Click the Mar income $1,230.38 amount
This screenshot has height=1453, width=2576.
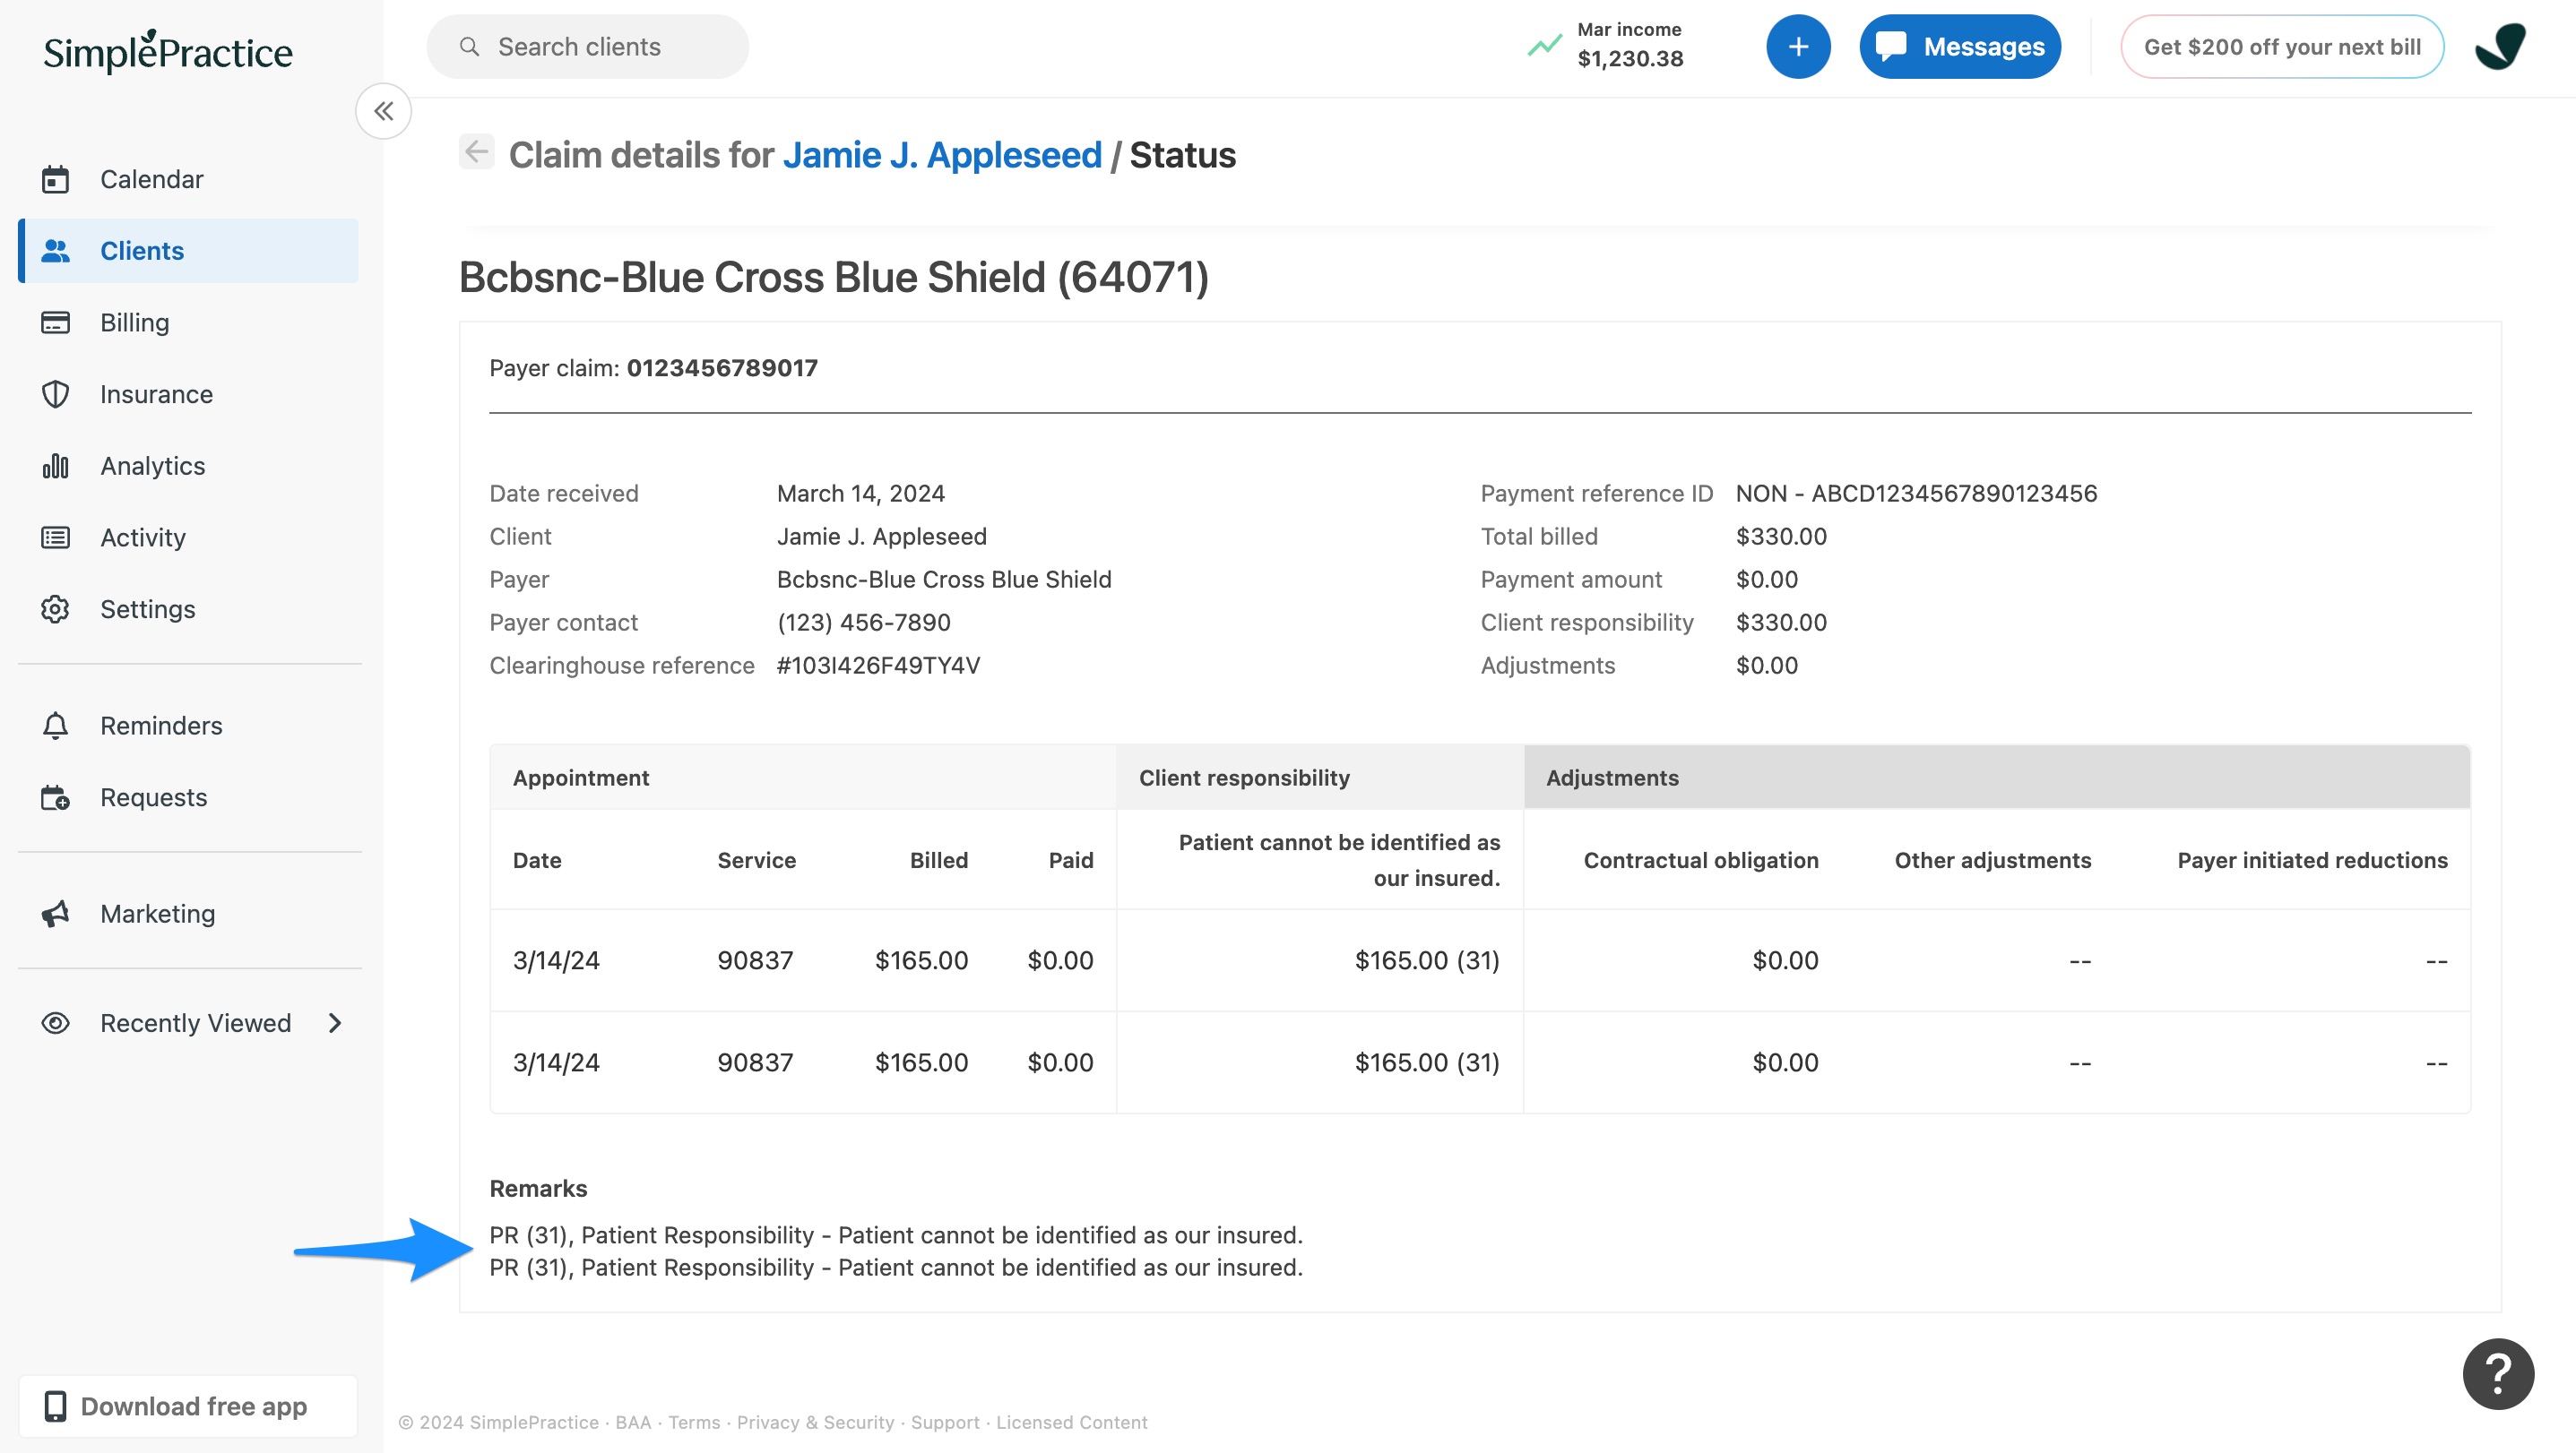[1630, 59]
